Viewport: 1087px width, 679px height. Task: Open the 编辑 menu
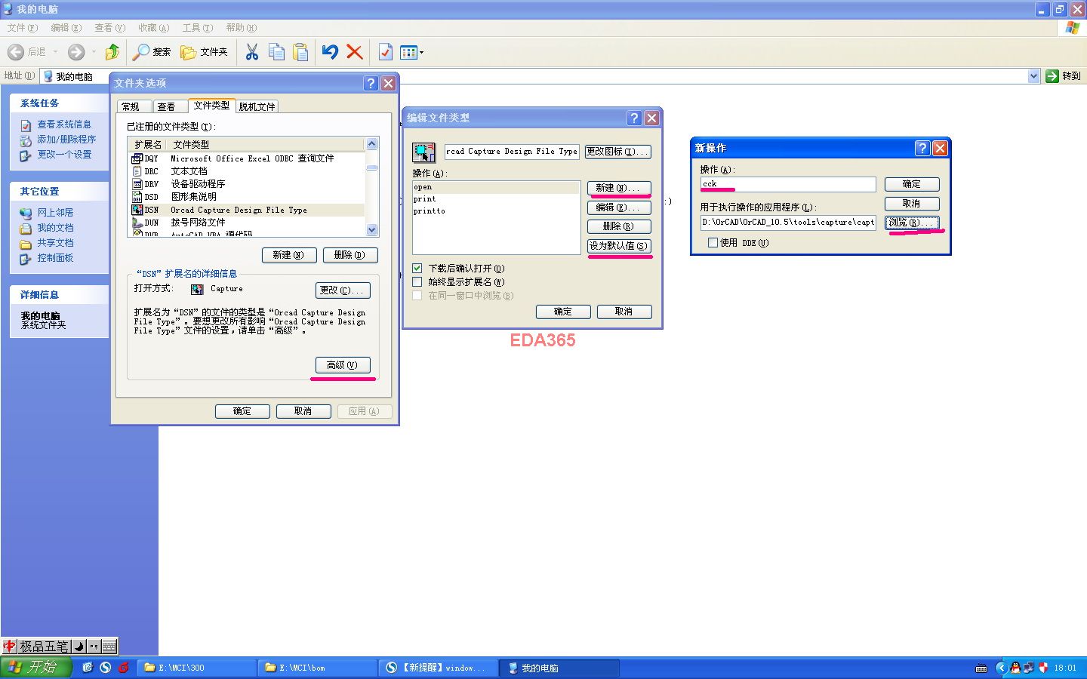66,28
